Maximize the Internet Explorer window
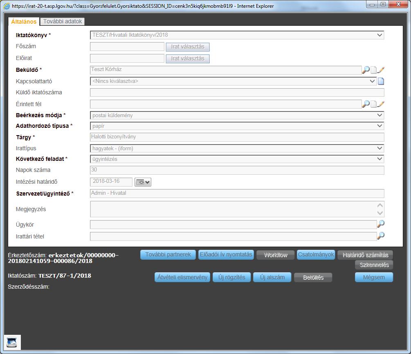411x354 pixels. (383, 4)
